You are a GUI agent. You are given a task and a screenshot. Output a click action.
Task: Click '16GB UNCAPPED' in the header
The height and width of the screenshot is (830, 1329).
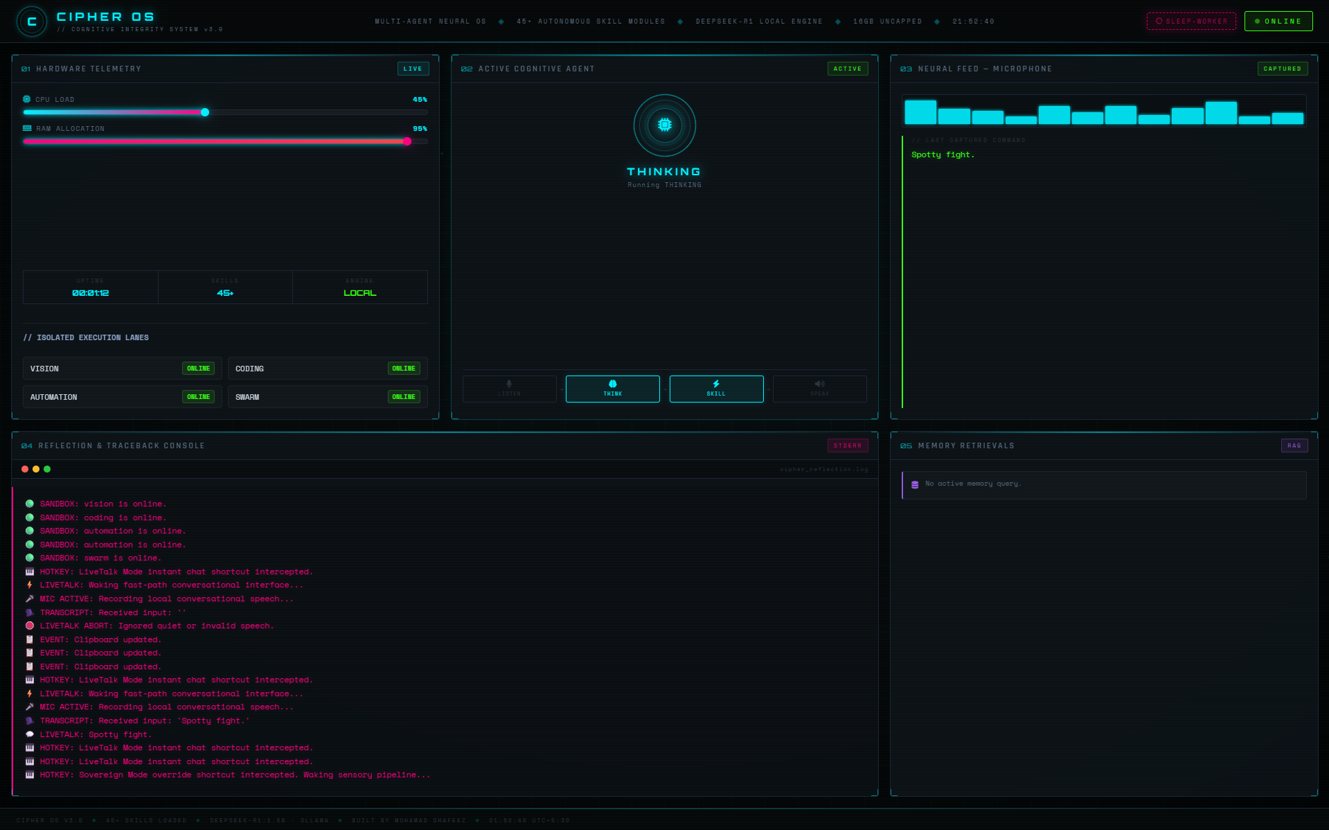click(x=887, y=21)
